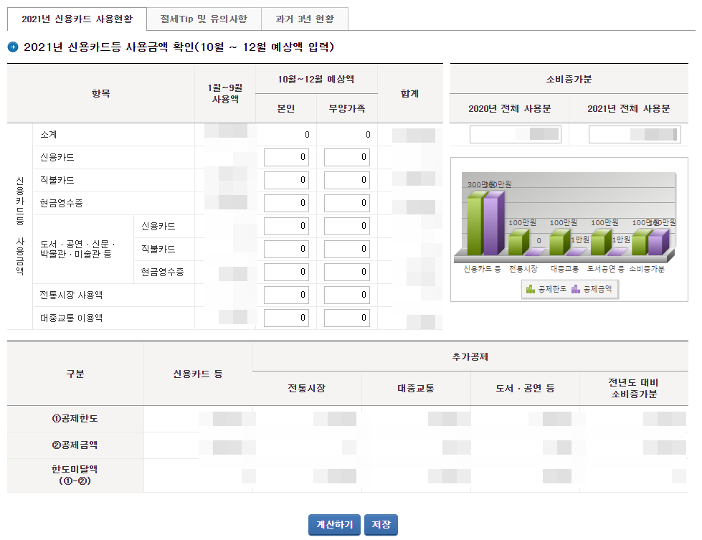The width and height of the screenshot is (702, 540).
Task: Focus 도서·공연 직불카드 부양가족 field
Action: coord(347,249)
